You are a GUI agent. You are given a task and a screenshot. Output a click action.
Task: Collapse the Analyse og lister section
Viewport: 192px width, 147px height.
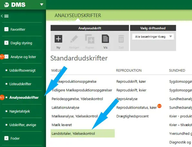tap(6, 57)
